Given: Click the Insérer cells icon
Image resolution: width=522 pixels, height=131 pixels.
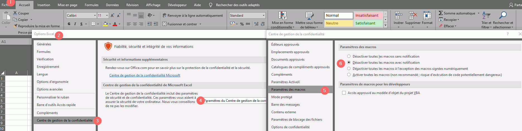Looking at the screenshot, I should point(398,16).
